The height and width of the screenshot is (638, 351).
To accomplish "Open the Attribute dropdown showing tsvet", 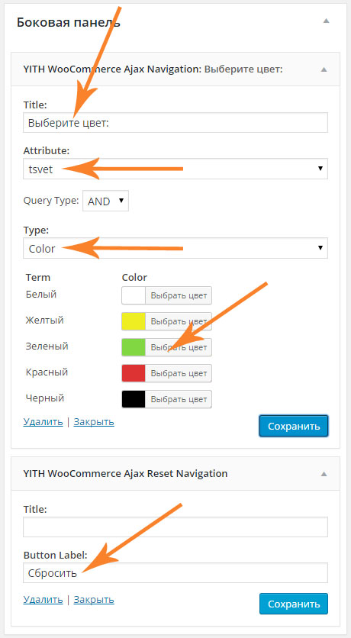I will [175, 169].
